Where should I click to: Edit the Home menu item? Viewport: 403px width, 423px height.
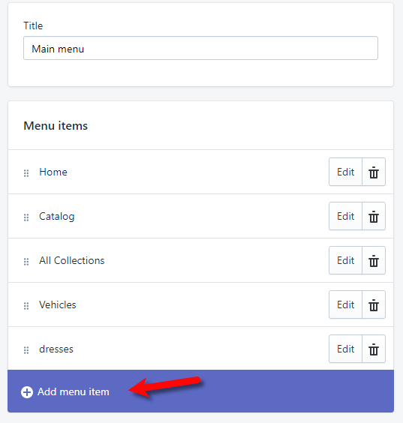(x=345, y=172)
